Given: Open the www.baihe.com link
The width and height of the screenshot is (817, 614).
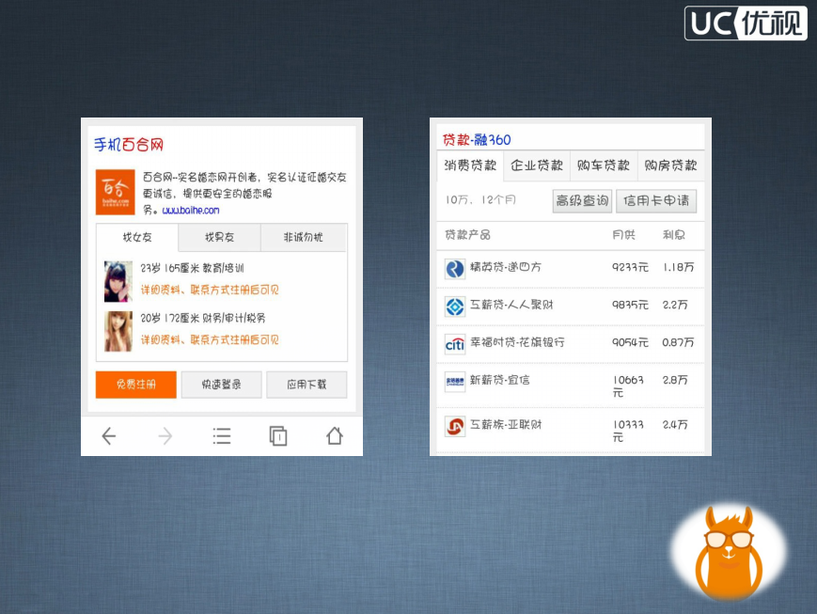Looking at the screenshot, I should point(191,210).
